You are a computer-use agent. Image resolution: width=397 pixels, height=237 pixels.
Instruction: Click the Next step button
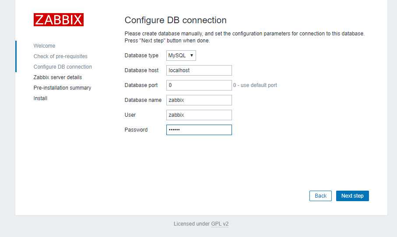[352, 196]
